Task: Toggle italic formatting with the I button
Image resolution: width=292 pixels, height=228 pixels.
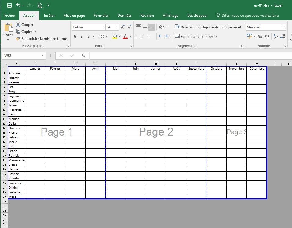Action: (x=82, y=36)
